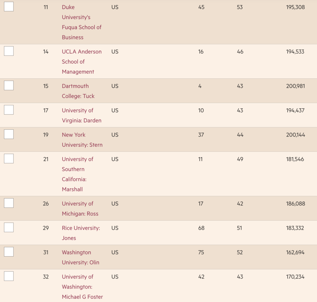
Task: Select checkbox for Southern California: Marshall
Action: pyautogui.click(x=9, y=158)
